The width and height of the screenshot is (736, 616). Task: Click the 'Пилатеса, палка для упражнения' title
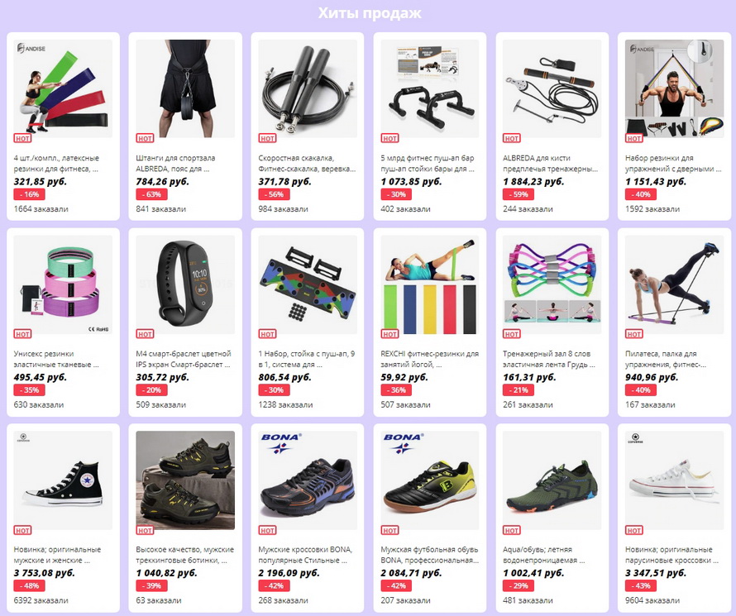click(x=666, y=359)
